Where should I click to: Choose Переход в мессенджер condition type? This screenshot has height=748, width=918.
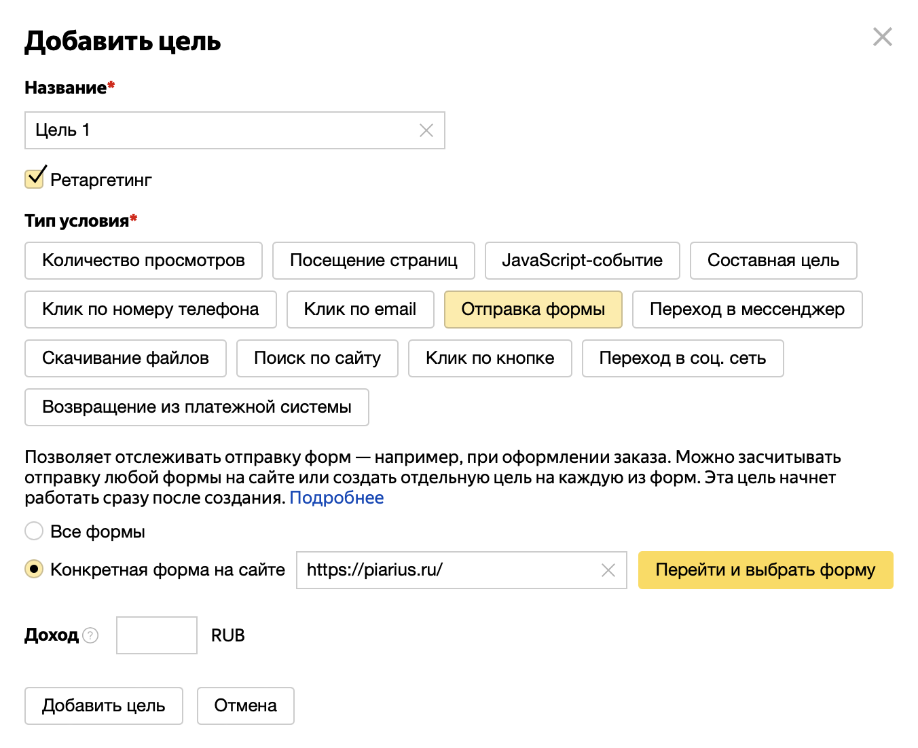point(747,310)
